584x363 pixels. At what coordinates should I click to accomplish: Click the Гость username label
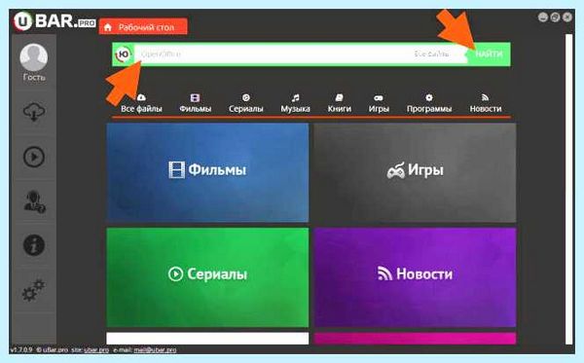point(34,77)
